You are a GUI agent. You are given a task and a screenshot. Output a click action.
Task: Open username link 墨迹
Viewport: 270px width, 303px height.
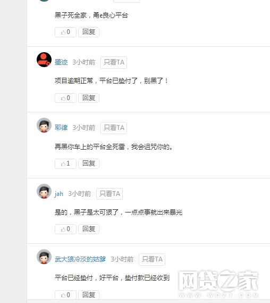pos(61,62)
